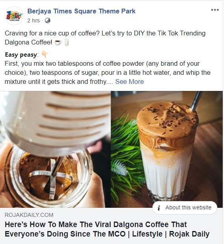Click the Easy peasy bold text

point(21,55)
